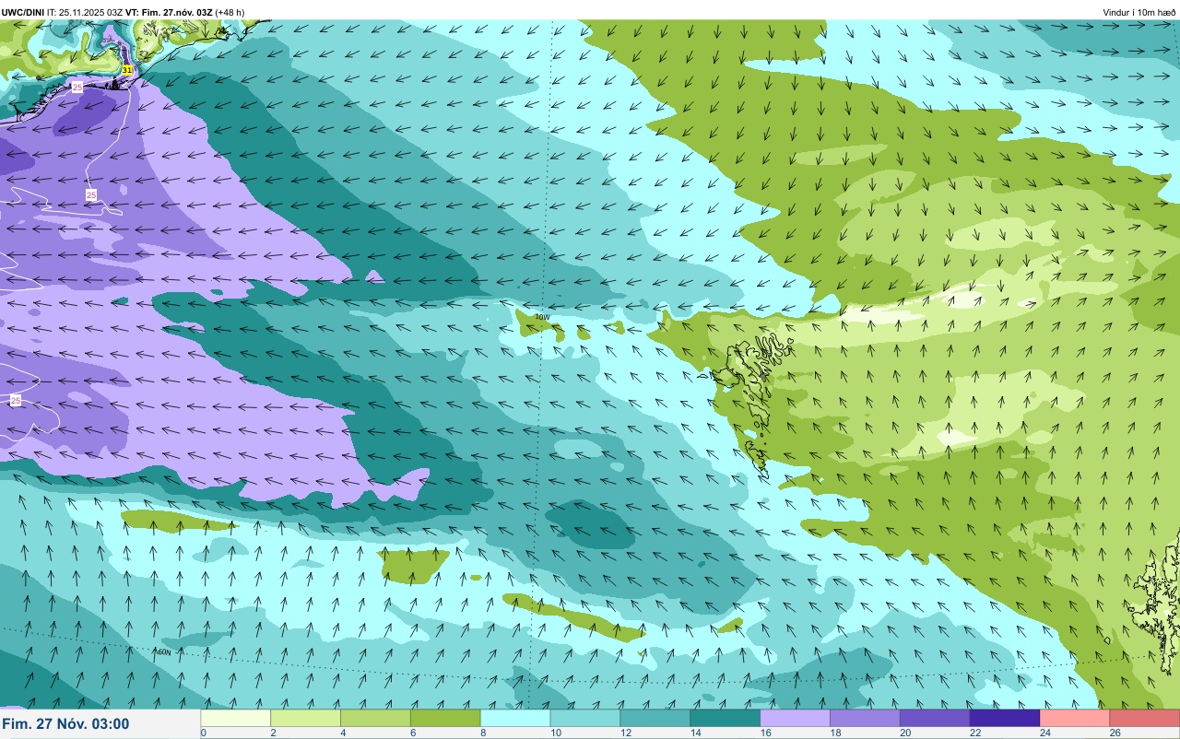Click the light cyan 8–10 legend swatch
The width and height of the screenshot is (1180, 739).
click(x=516, y=718)
